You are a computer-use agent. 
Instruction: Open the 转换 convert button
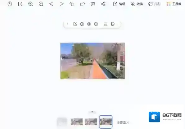coord(137,4)
